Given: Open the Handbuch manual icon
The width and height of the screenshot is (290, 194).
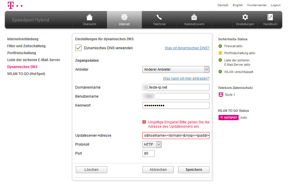Looking at the screenshot, I should point(270,17).
